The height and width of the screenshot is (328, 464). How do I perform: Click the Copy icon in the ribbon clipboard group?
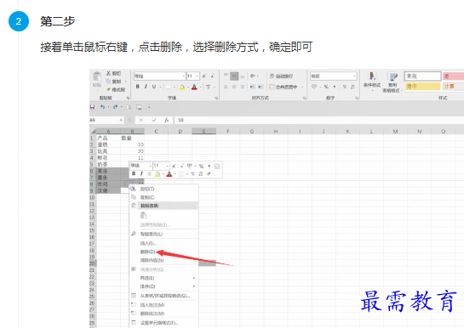108,82
